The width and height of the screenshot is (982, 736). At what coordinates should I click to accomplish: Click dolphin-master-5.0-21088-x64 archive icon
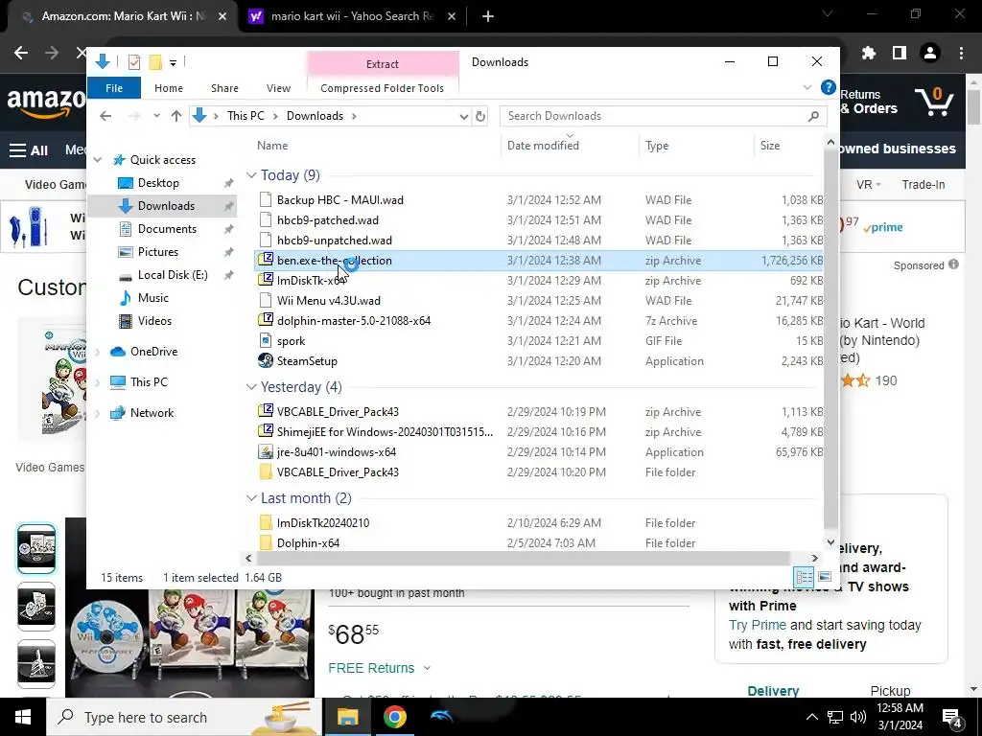click(266, 320)
